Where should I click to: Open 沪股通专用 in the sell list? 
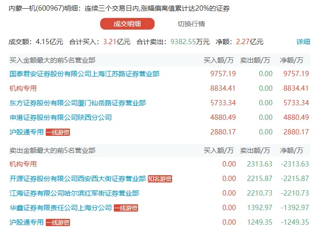tap(26, 222)
